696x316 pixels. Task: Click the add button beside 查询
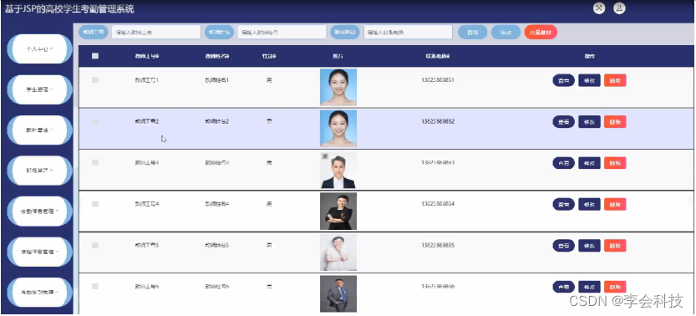pos(505,32)
